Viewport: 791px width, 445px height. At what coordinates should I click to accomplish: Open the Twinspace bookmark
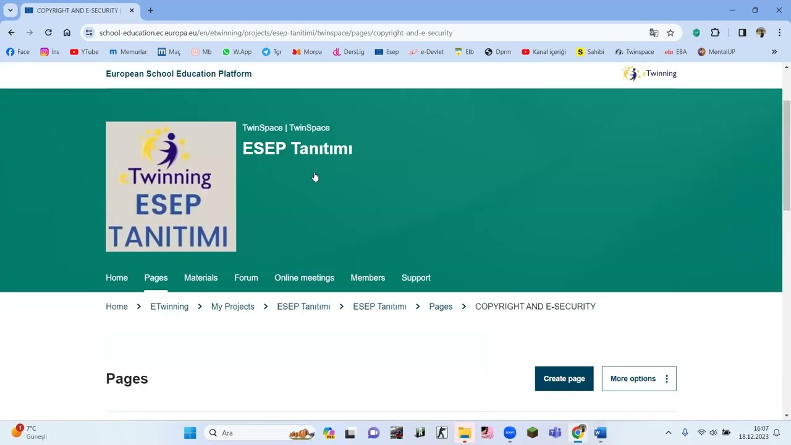click(x=635, y=52)
